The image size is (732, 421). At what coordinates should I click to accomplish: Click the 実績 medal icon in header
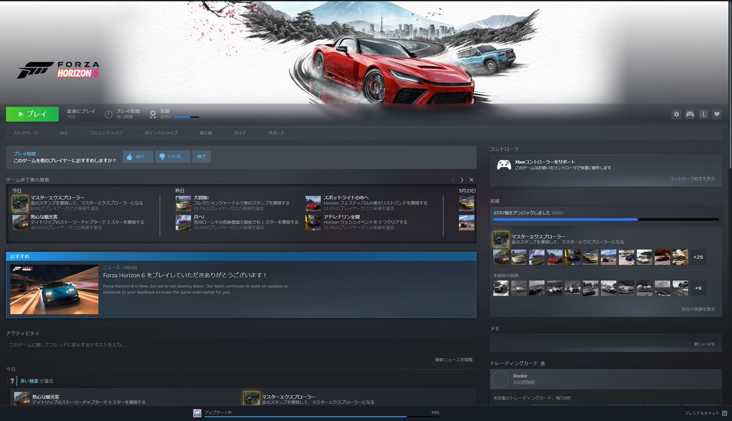tap(153, 114)
